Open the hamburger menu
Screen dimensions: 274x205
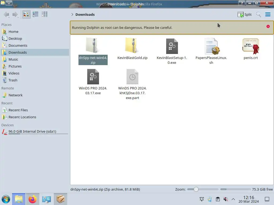click(268, 14)
